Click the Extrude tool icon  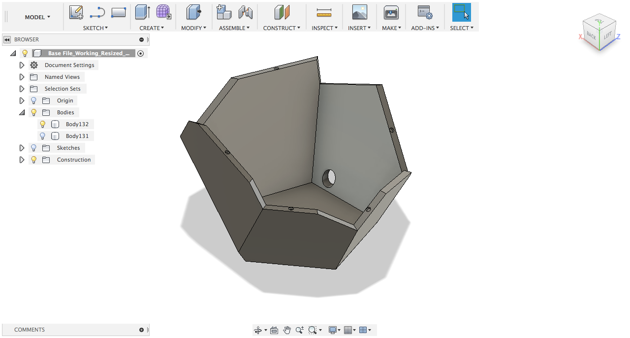tap(143, 12)
